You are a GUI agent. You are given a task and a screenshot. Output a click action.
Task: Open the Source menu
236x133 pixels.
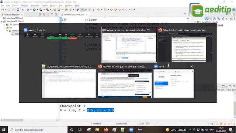click(x=15, y=6)
